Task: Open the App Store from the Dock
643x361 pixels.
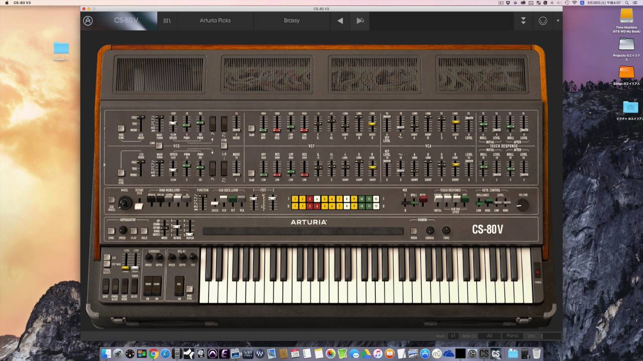Action: pyautogui.click(x=425, y=353)
